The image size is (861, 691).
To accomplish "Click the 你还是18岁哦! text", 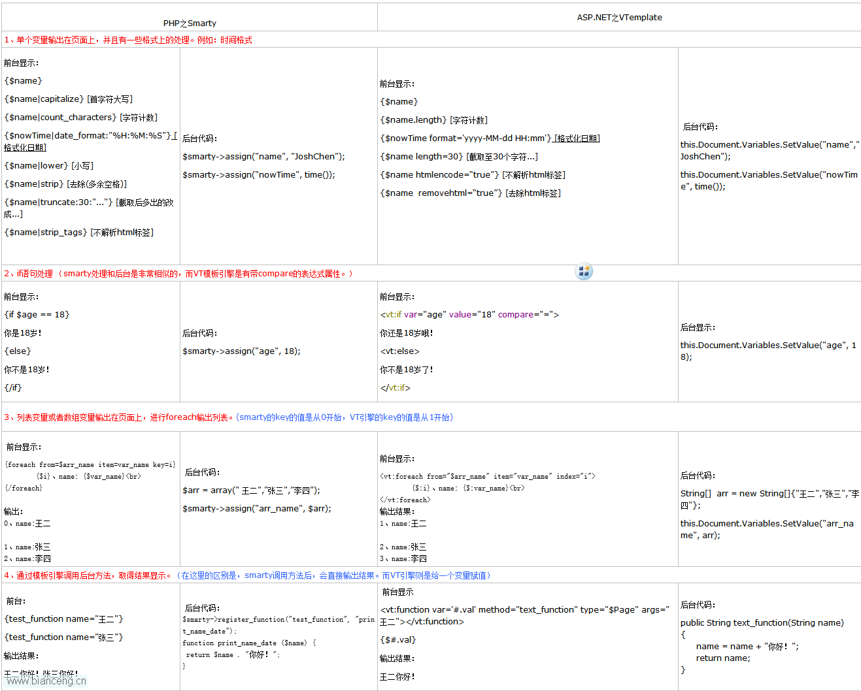I will pos(407,333).
